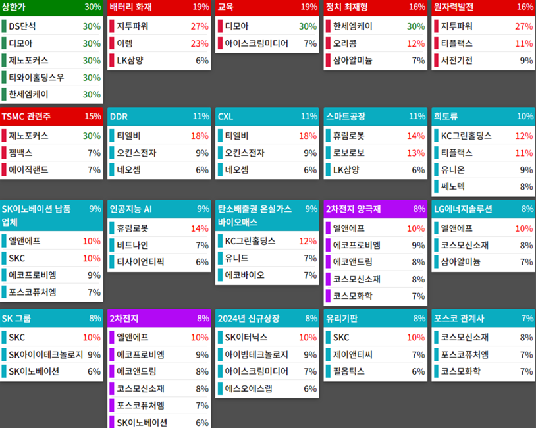The height and width of the screenshot is (428, 536).
Task: Click 아이빔테크놀로지 in the 2024년 신규상장 card
Action: coord(267,355)
